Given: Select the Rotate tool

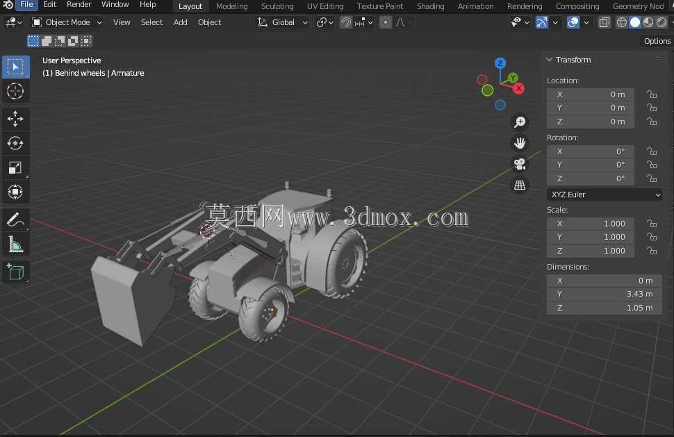Looking at the screenshot, I should [x=16, y=143].
